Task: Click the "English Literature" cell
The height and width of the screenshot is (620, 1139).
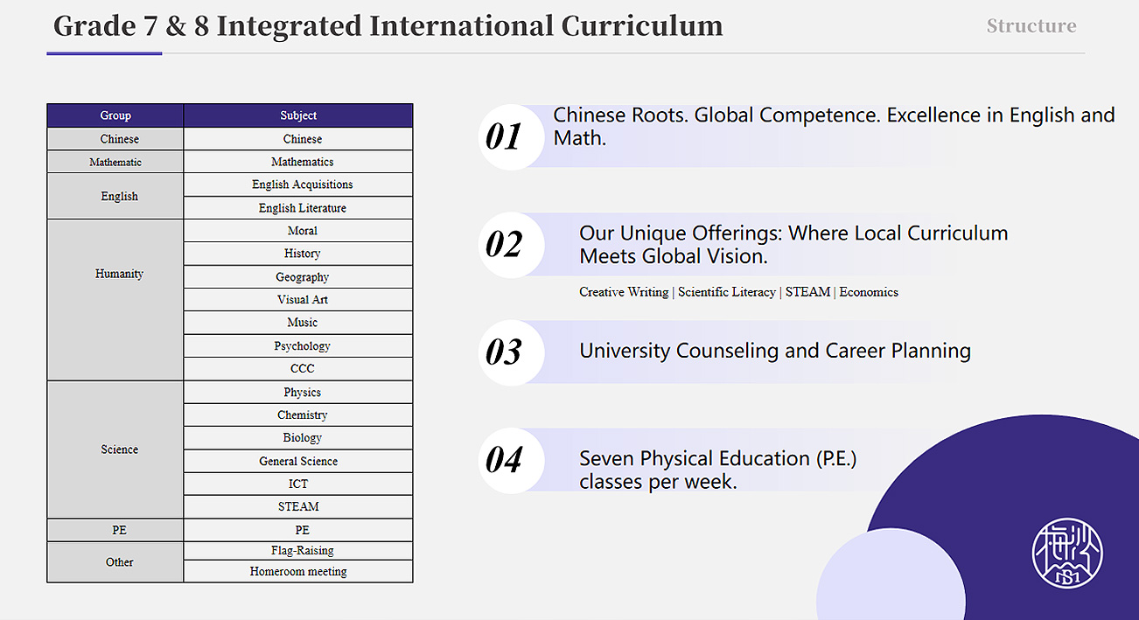Action: [x=298, y=208]
